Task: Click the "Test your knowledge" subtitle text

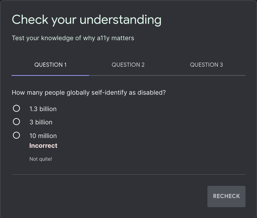Action: coord(73,38)
